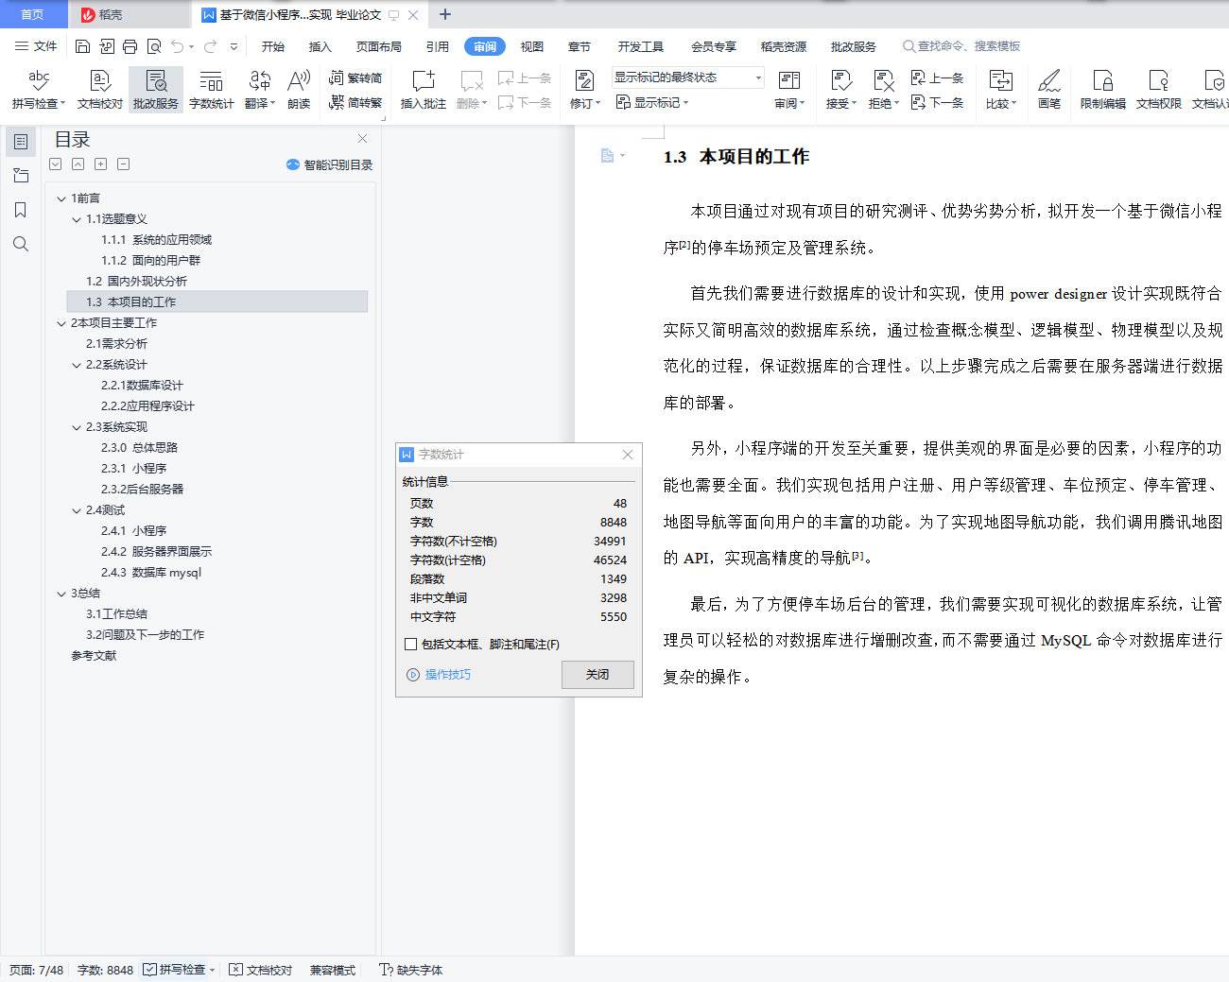Click 关闭 in the 字数统计 dialog

tap(597, 675)
